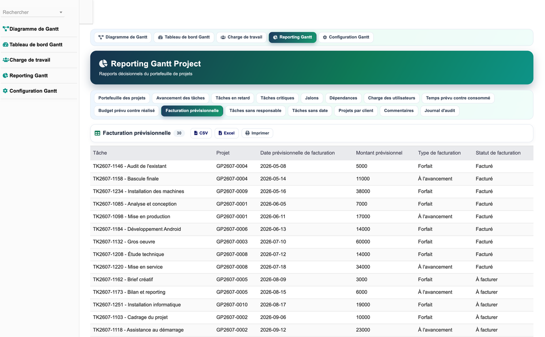Show the Portefeuille des projets report
Image resolution: width=545 pixels, height=337 pixels.
(122, 98)
